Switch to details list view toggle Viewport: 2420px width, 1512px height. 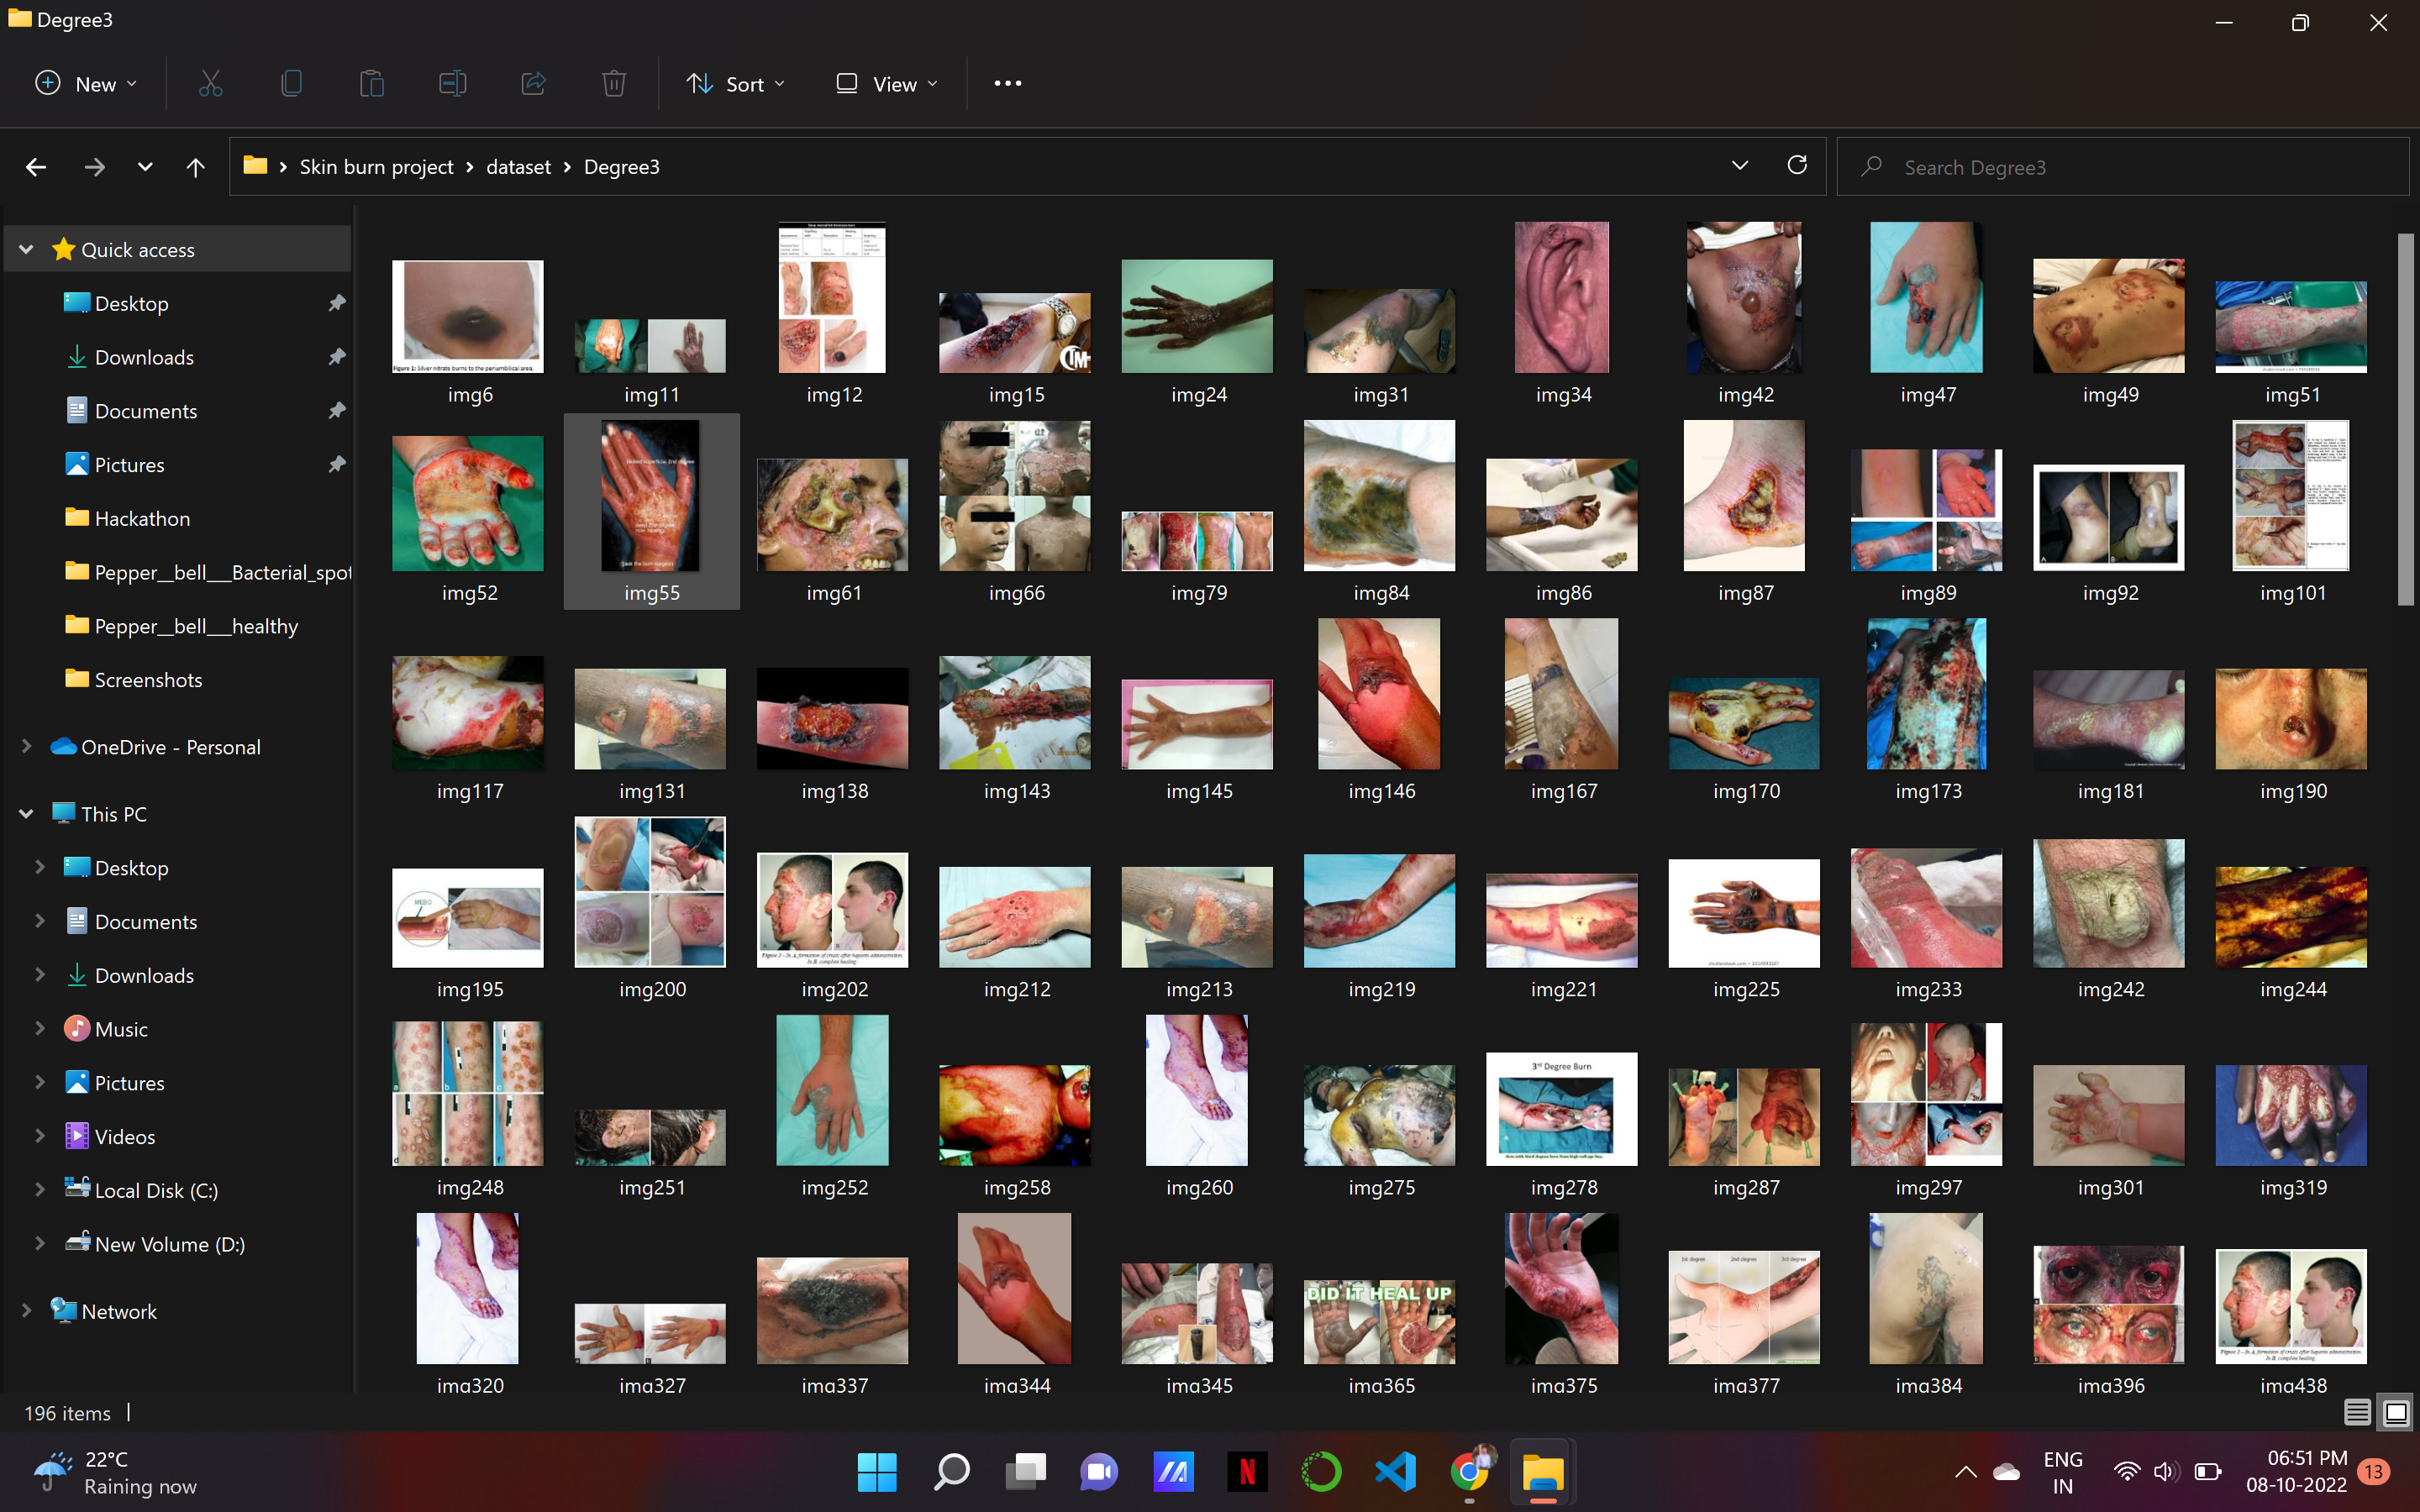[2357, 1412]
